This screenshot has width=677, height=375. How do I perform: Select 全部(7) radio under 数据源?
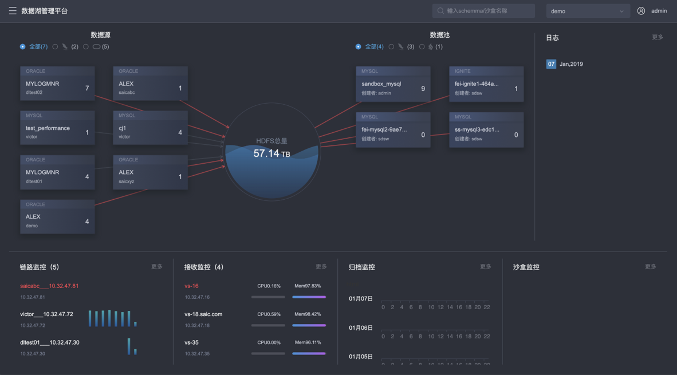click(x=23, y=47)
